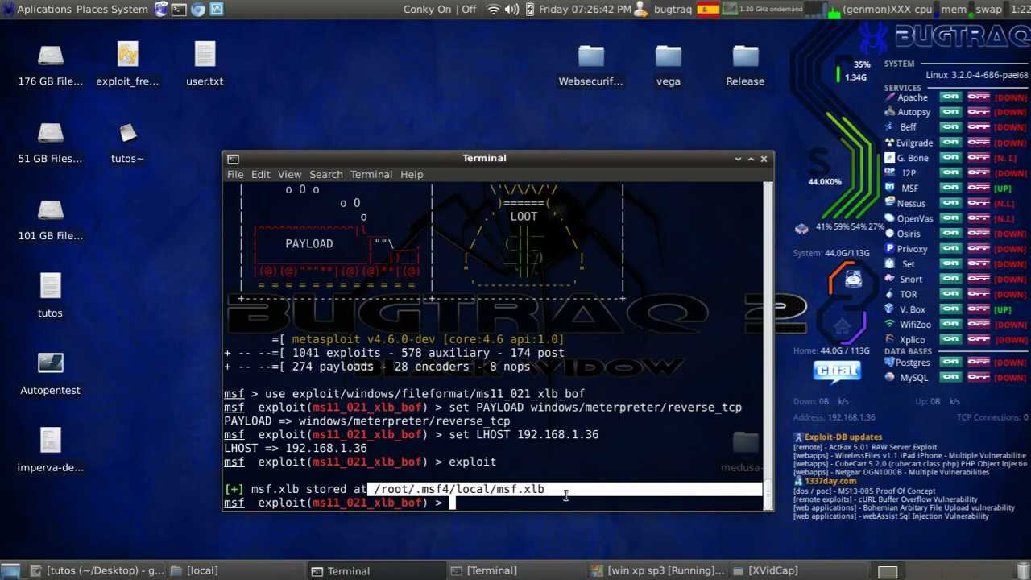Click the 1337day.com feed heading
This screenshot has width=1031, height=580.
[830, 482]
